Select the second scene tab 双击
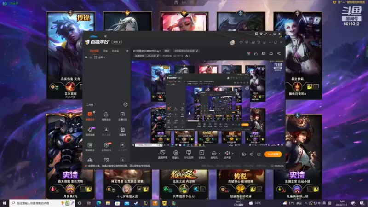 coord(105,51)
